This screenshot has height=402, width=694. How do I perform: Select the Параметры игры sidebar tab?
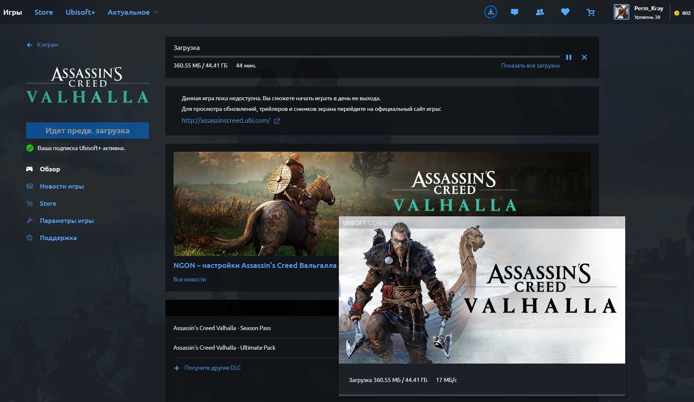tap(67, 220)
